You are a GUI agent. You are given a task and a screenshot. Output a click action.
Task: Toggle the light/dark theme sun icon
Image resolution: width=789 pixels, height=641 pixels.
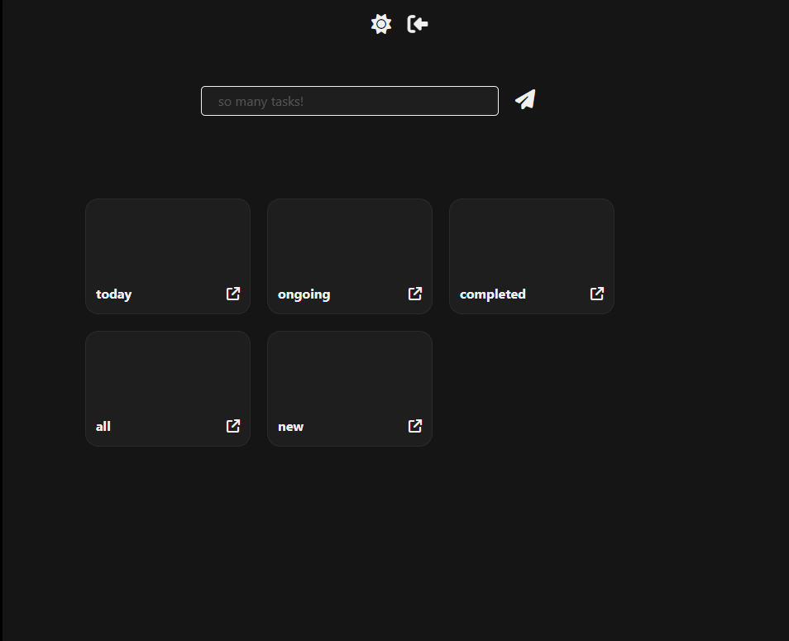pyautogui.click(x=380, y=24)
